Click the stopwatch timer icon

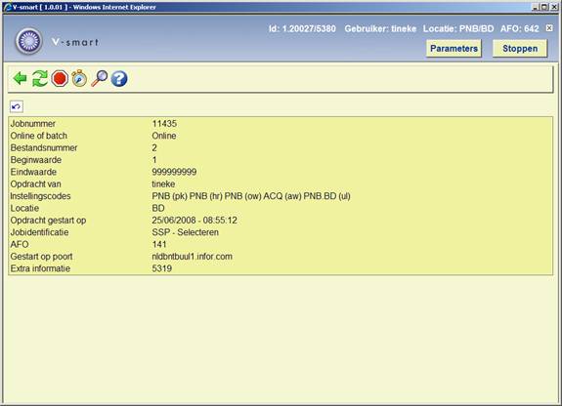pos(79,78)
